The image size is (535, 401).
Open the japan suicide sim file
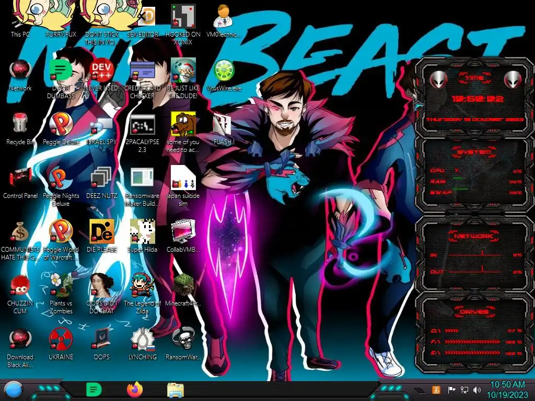click(x=183, y=187)
